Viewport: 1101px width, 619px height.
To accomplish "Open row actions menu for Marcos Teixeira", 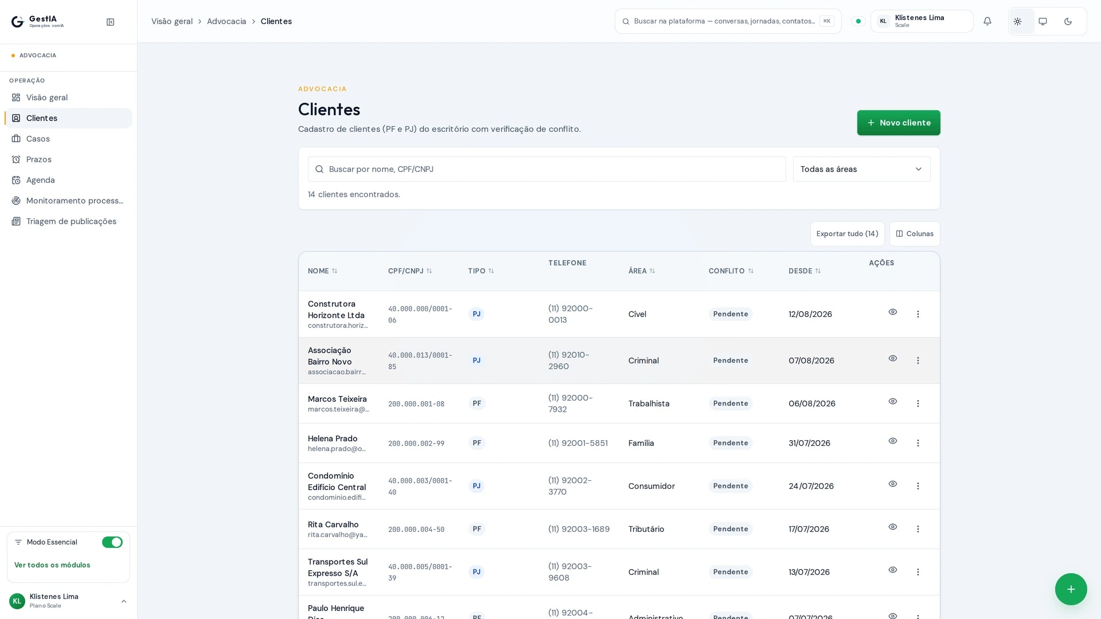I will click(918, 403).
